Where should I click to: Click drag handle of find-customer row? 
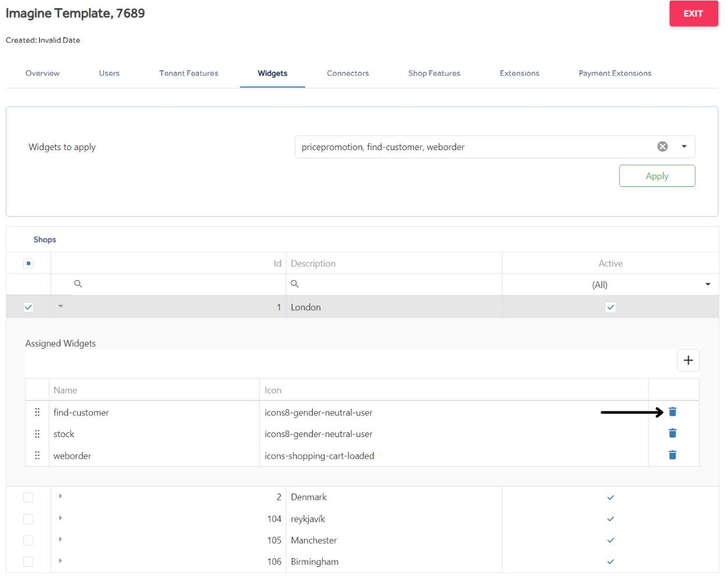pyautogui.click(x=37, y=412)
